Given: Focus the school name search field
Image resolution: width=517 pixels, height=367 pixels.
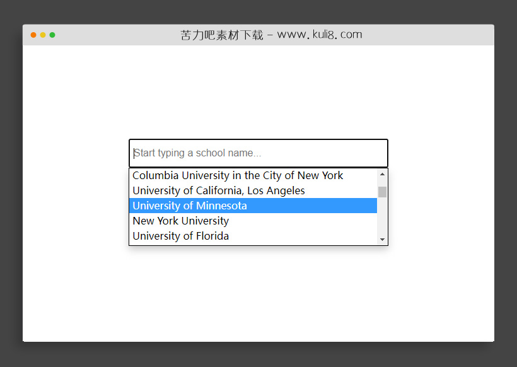Looking at the screenshot, I should click(258, 153).
